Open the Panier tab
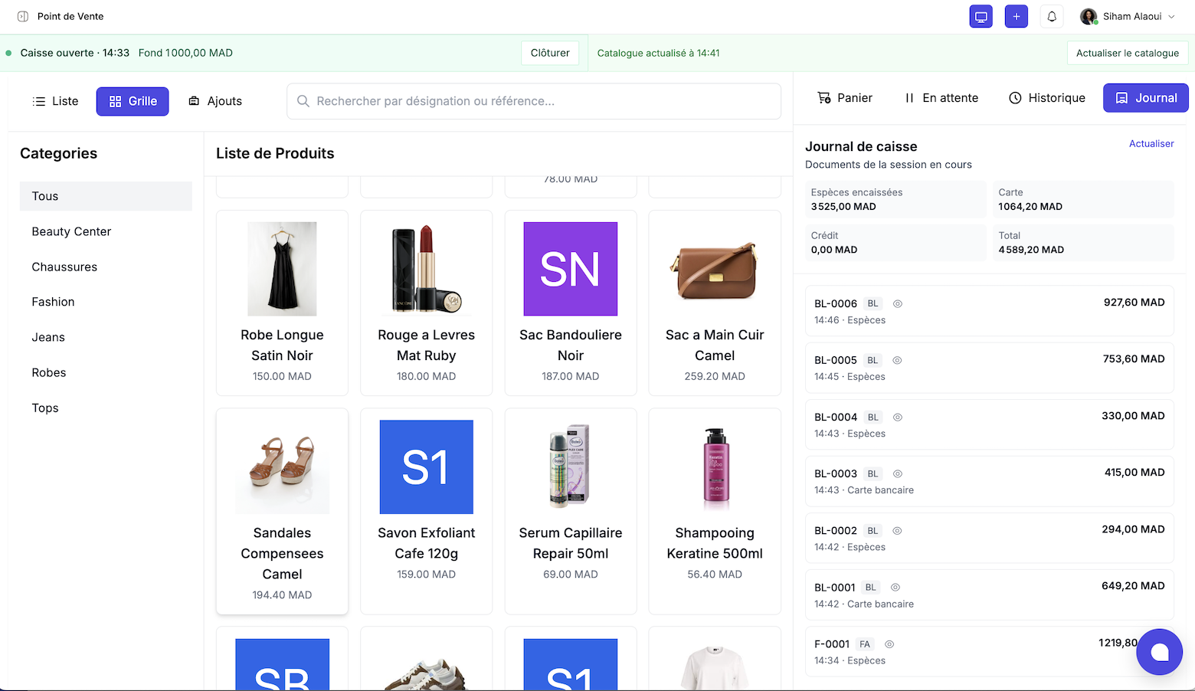 click(x=845, y=98)
